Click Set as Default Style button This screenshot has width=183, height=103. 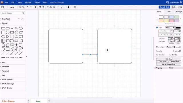[x=169, y=64]
